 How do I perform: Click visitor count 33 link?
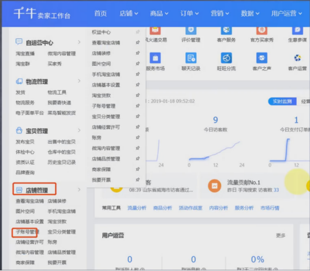(x=276, y=190)
